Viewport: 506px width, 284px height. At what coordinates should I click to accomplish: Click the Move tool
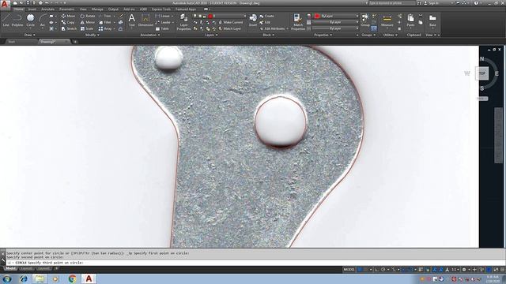[68, 16]
